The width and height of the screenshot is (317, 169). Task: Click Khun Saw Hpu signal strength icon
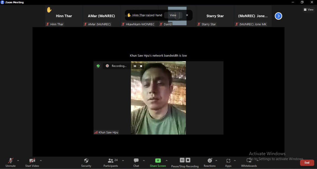coord(96,132)
